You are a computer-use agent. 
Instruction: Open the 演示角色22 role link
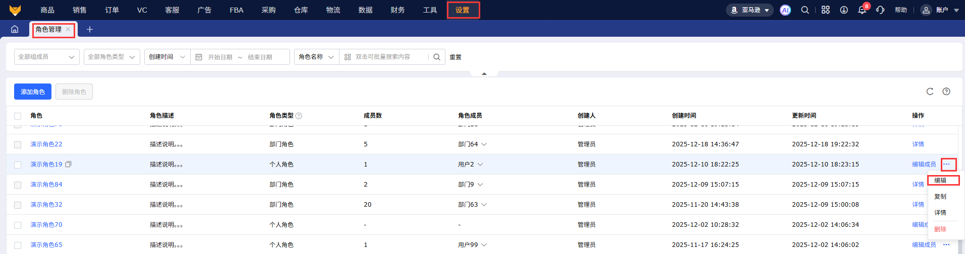[x=46, y=144]
